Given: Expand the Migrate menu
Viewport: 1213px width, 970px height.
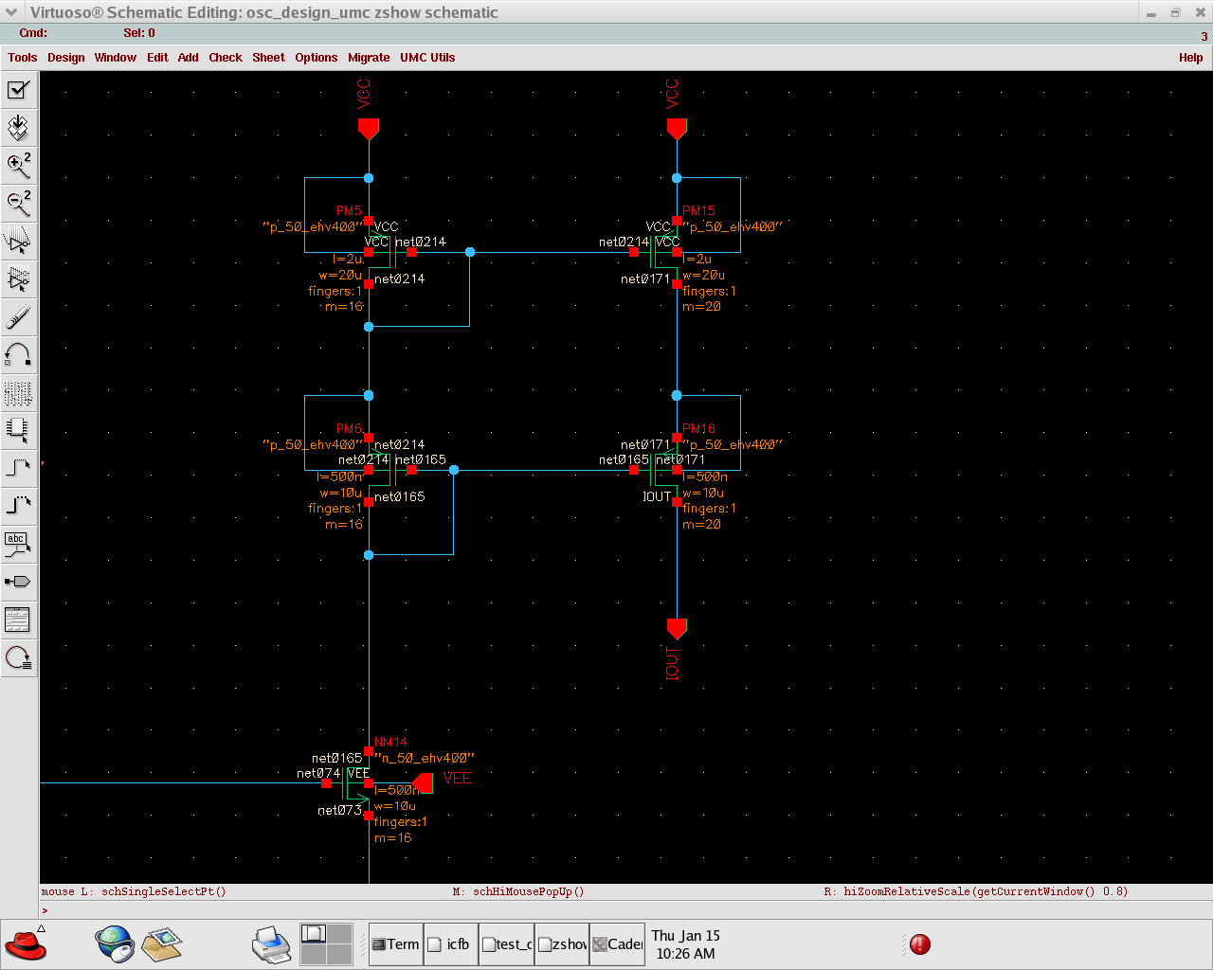Looking at the screenshot, I should tap(368, 58).
